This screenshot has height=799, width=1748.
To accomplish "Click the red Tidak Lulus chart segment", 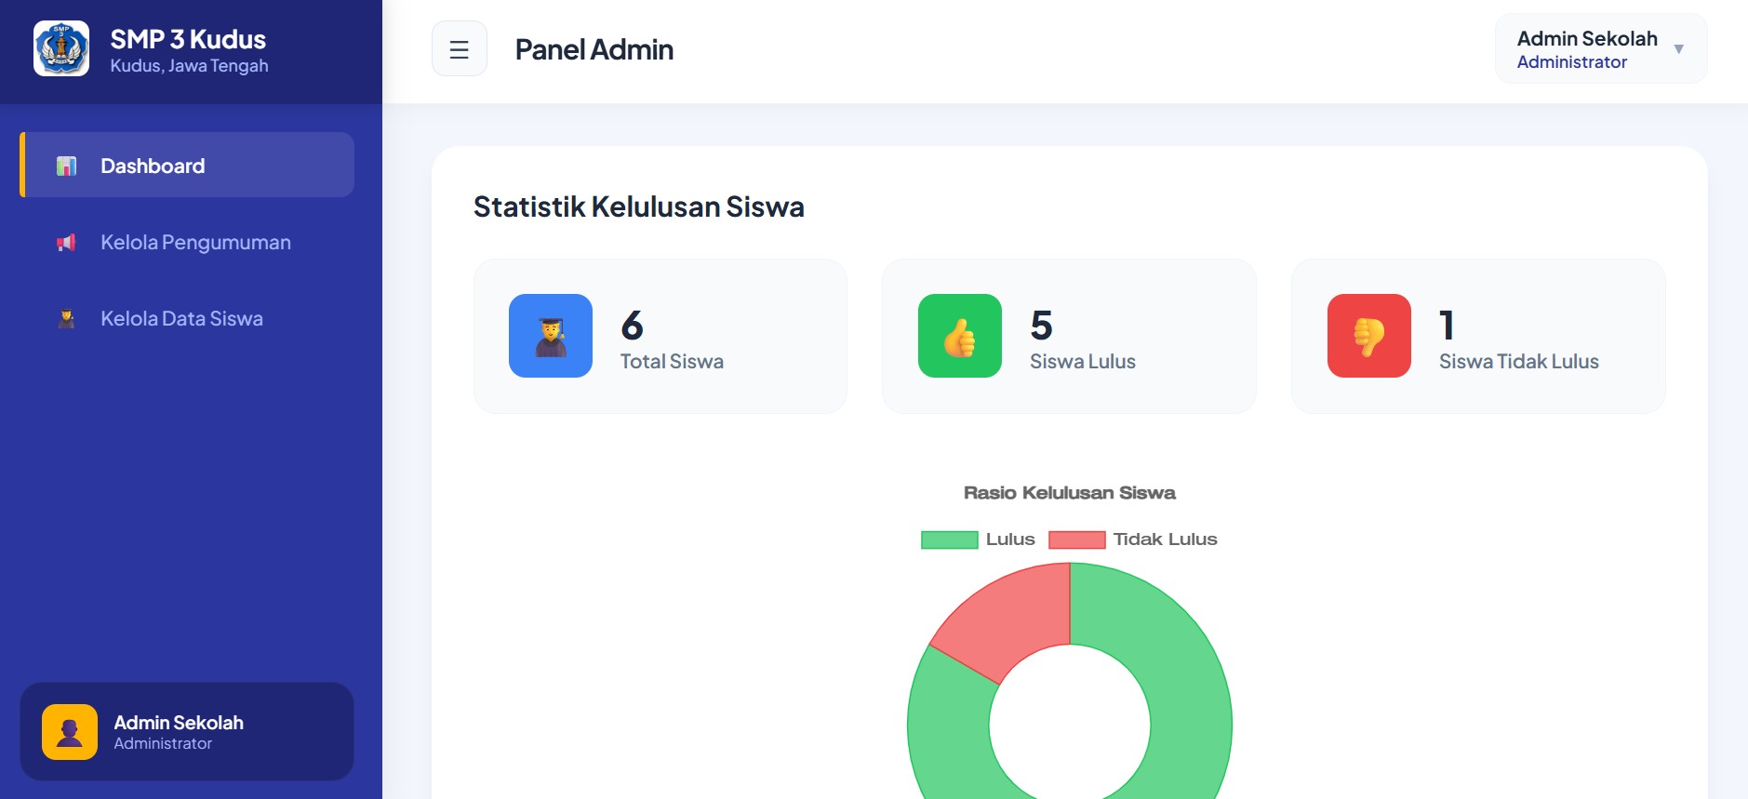I will pyautogui.click(x=1014, y=619).
